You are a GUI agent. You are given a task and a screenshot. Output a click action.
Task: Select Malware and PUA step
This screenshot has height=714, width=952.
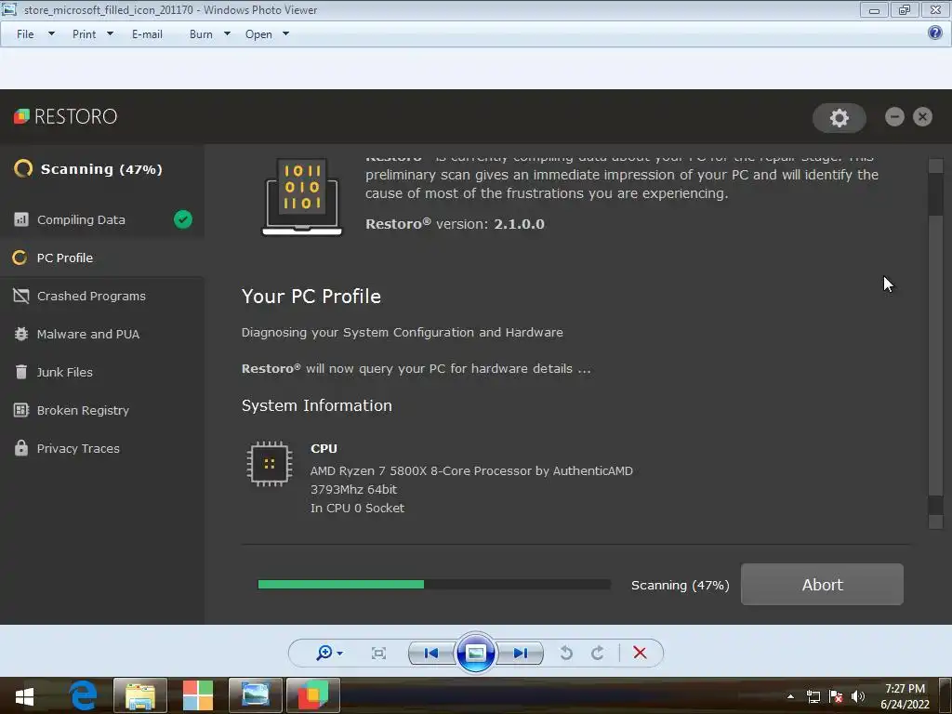pyautogui.click(x=102, y=334)
